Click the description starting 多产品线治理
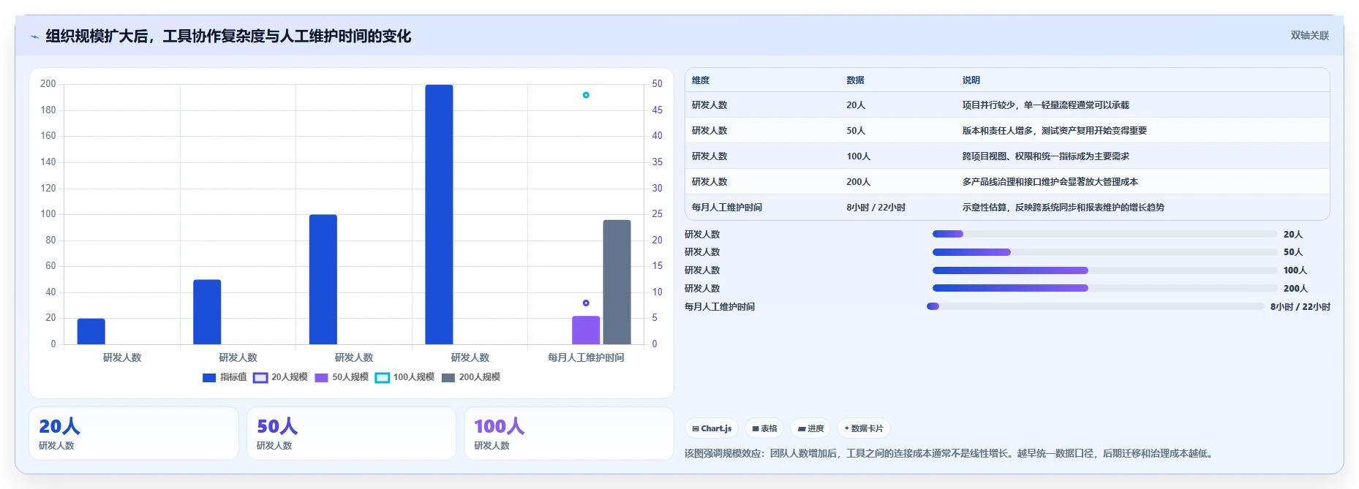 pos(1050,182)
